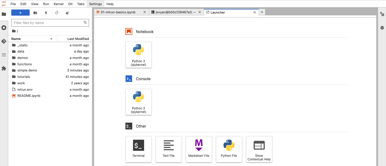The width and height of the screenshot is (386, 166).
Task: Launch a Python 3 Console
Action: pos(139,102)
